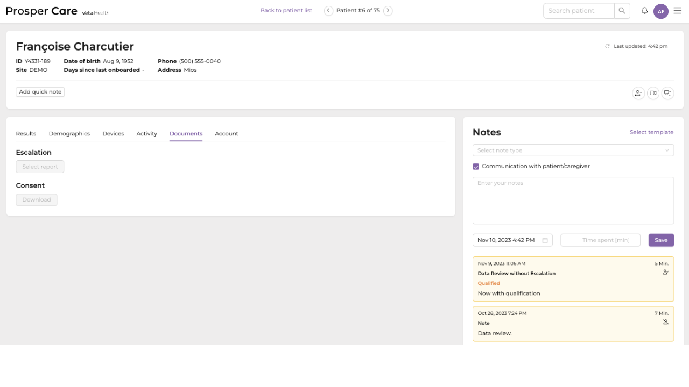Click the search magnifier button
This screenshot has height=387, width=689.
(622, 11)
